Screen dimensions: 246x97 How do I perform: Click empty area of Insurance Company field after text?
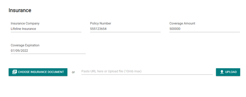[59, 29]
